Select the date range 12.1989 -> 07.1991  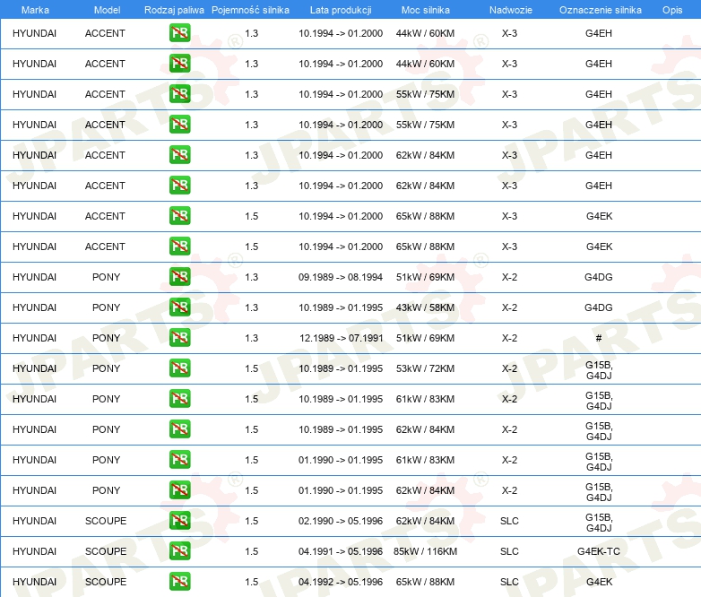point(342,338)
